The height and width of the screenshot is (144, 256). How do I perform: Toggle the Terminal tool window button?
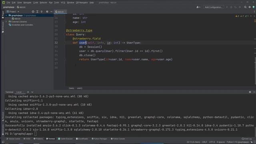point(50,139)
